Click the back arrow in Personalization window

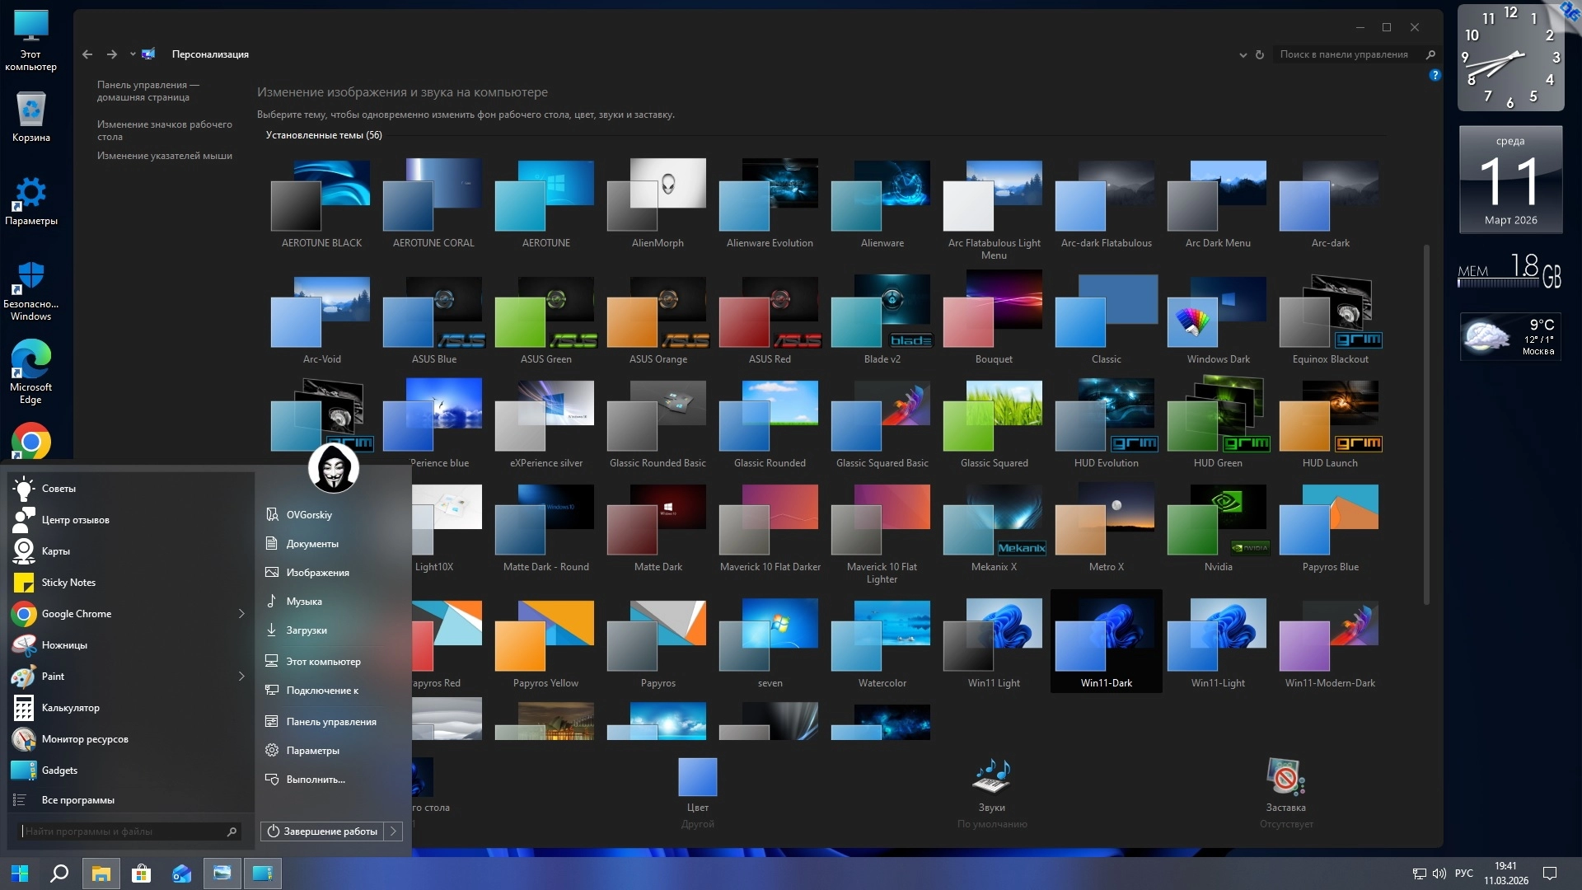87,54
